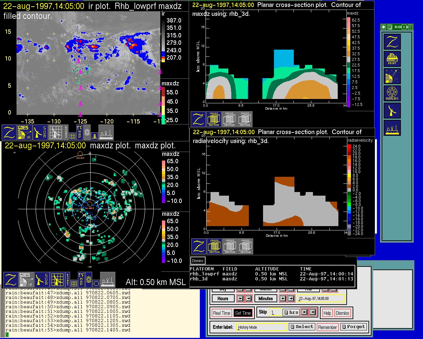The height and width of the screenshot is (339, 423).
Task: Expand the Forget menu button
Action: click(353, 327)
